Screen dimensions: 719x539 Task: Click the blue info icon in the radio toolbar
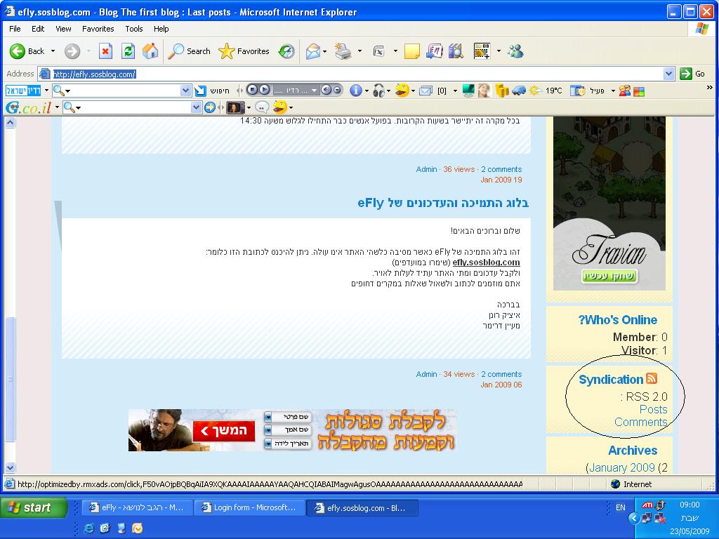click(356, 91)
